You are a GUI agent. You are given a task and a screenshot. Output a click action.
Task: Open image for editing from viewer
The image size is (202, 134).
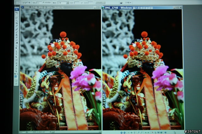click(x=161, y=132)
